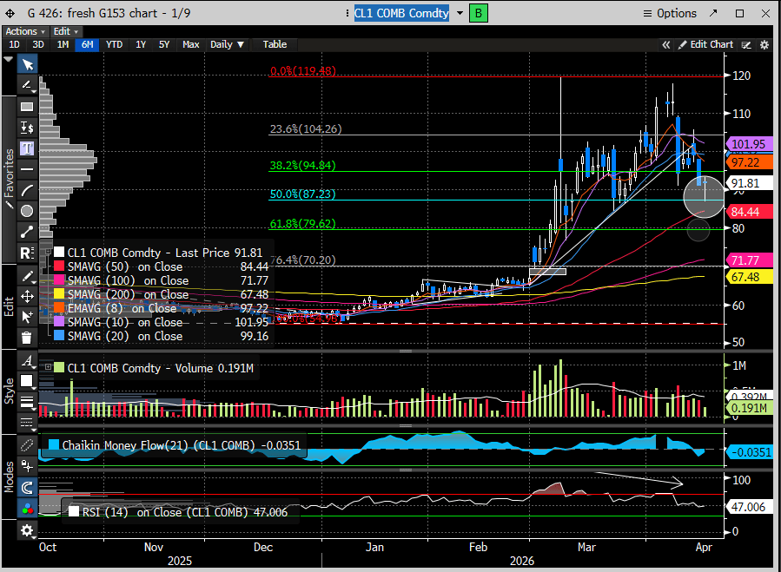Select the rectangle drawing tool
This screenshot has width=781, height=572.
pyautogui.click(x=27, y=107)
